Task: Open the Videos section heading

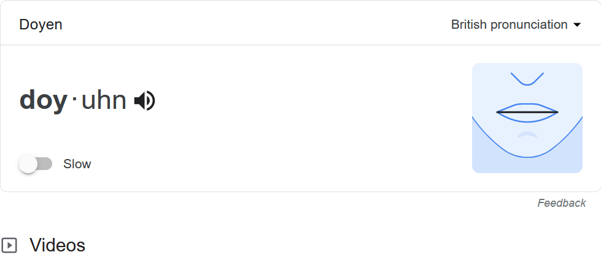Action: [57, 245]
